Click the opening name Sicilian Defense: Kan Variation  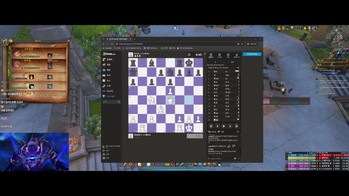point(218,67)
